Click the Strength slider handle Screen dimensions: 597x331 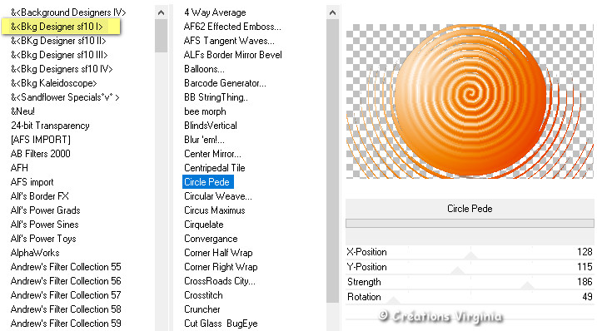point(527,285)
